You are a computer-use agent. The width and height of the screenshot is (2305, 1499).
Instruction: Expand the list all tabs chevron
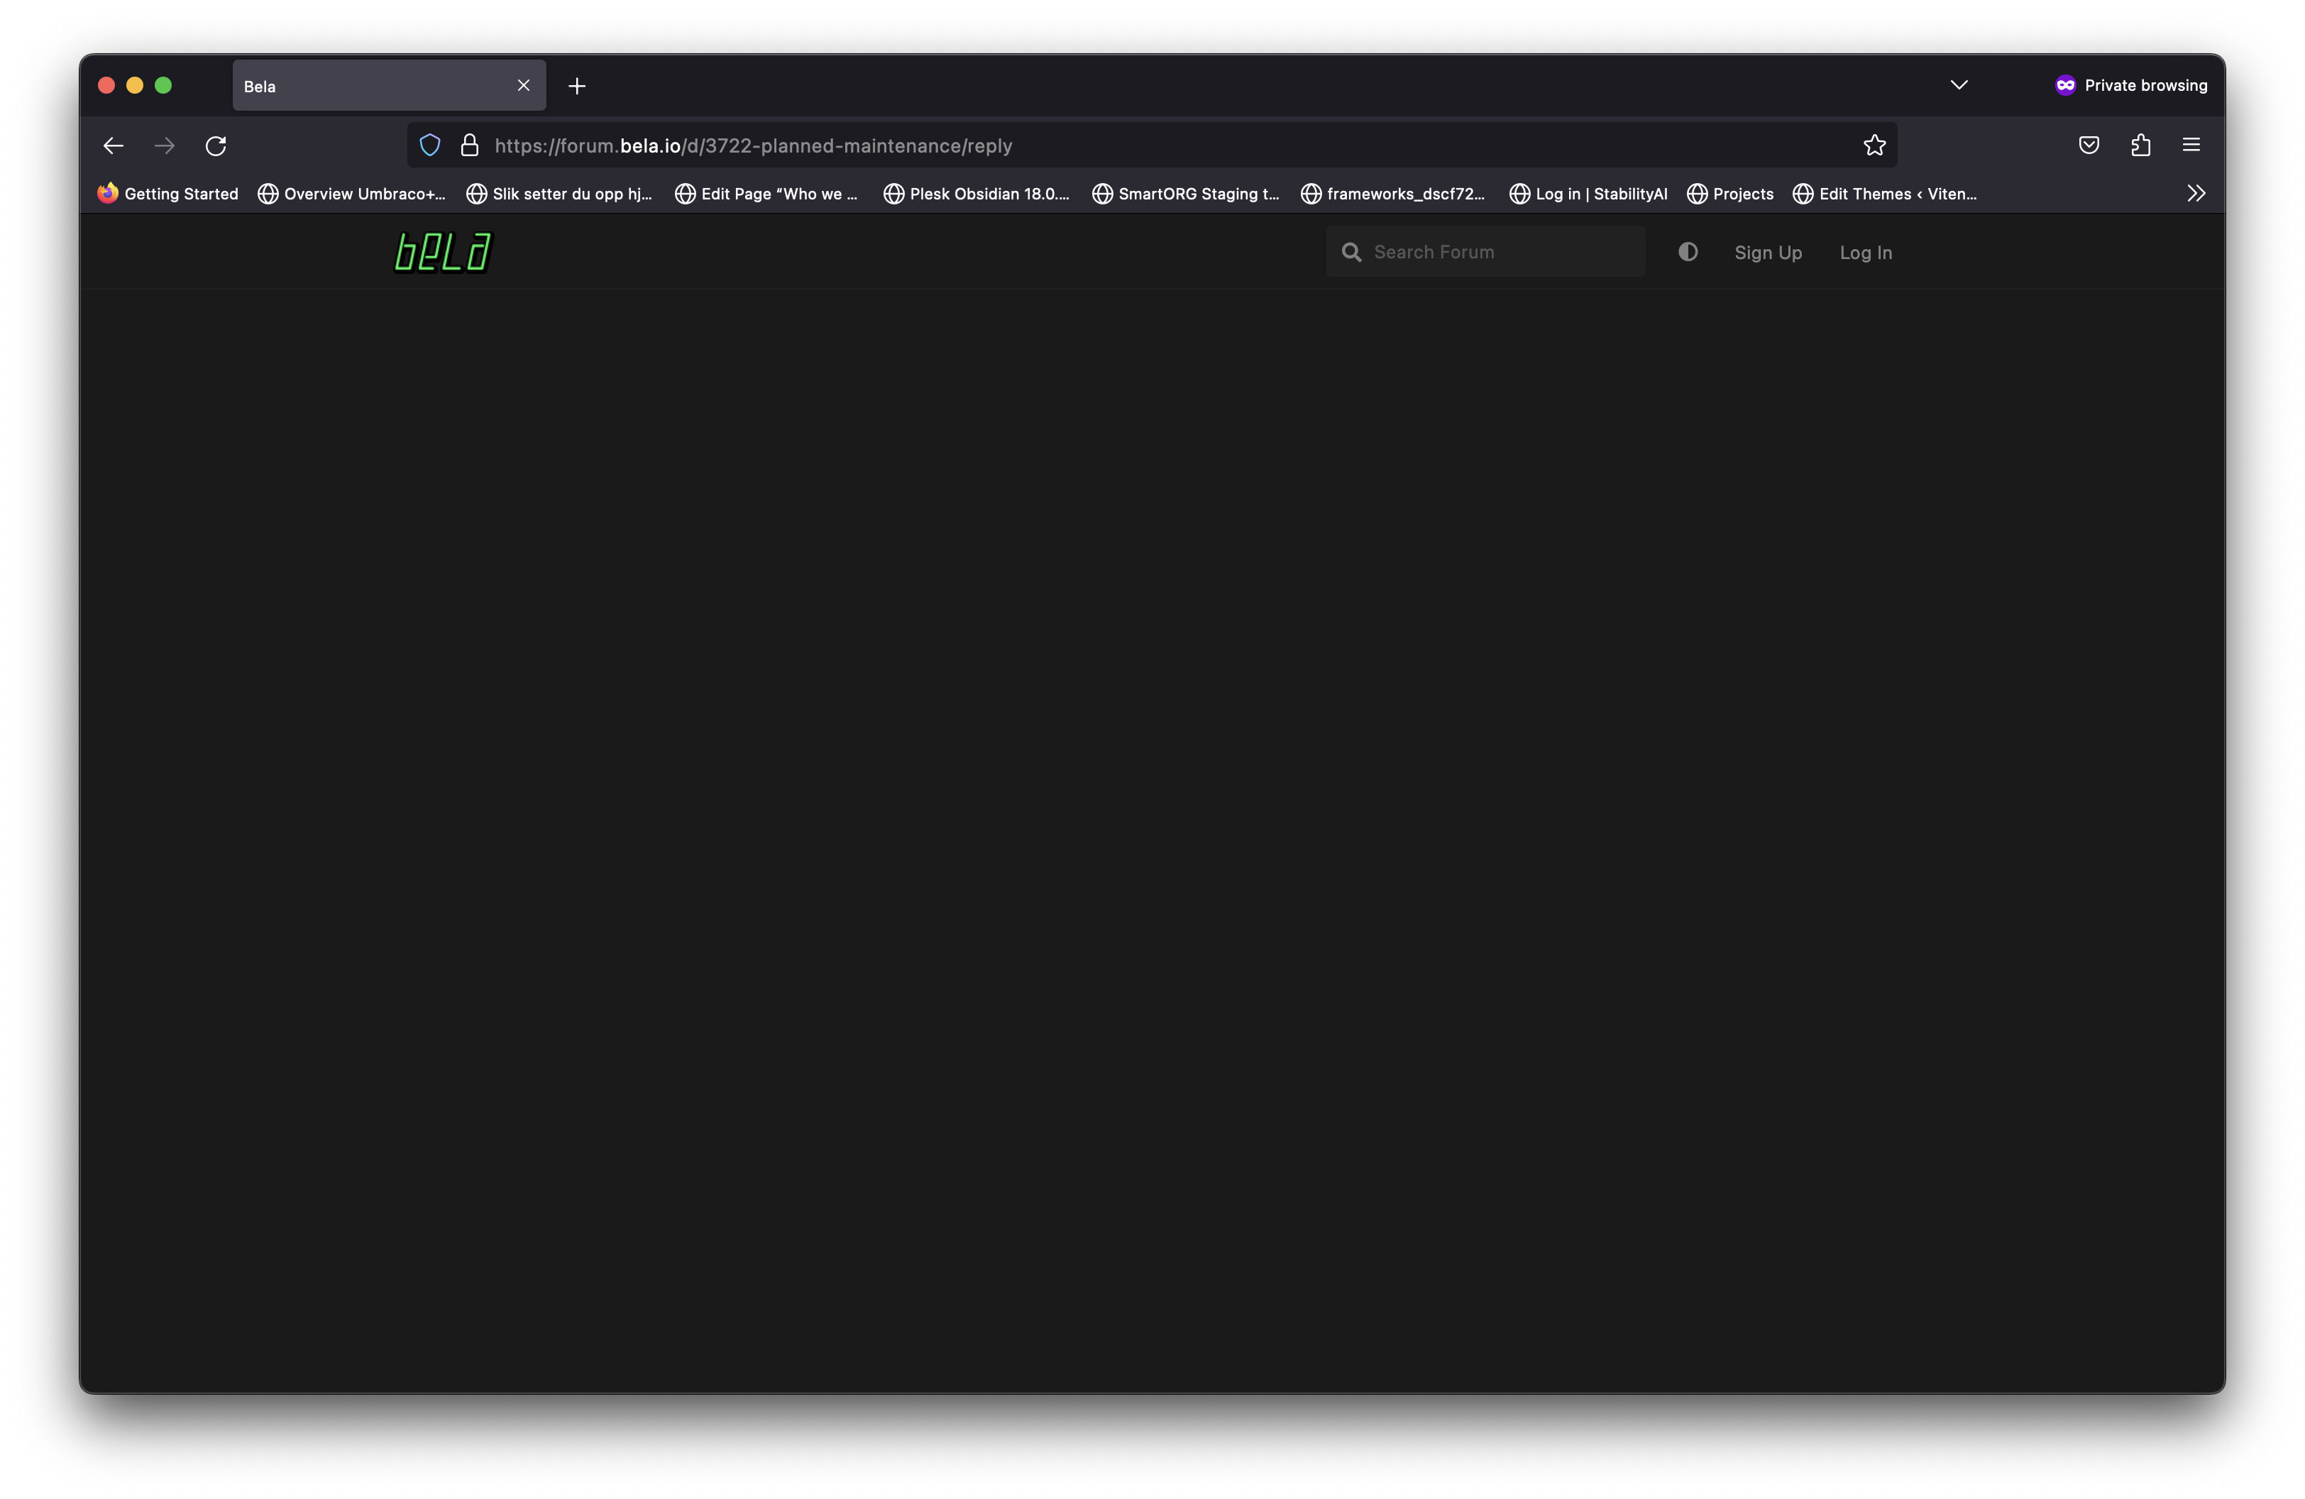coord(1958,85)
